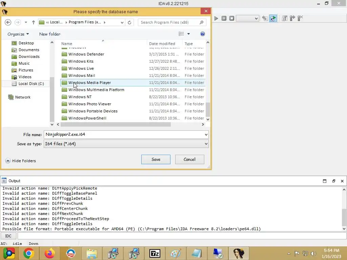Click the Save button

[156, 159]
